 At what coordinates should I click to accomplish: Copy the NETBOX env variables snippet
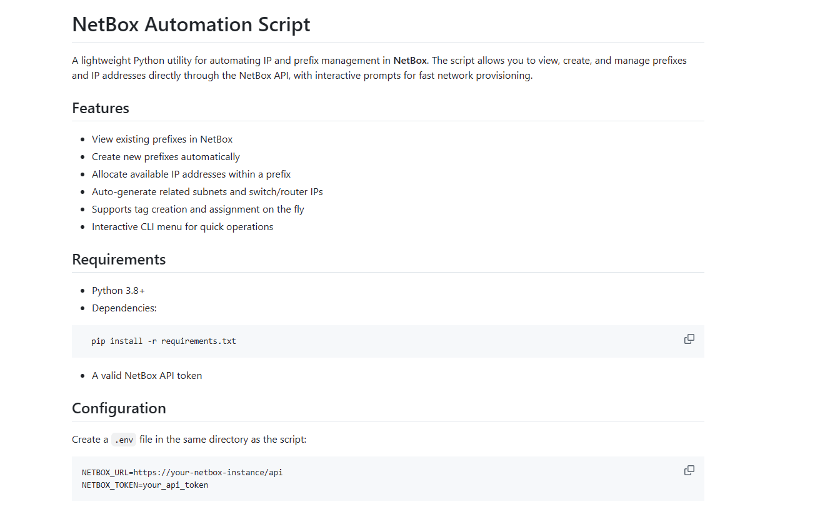[x=689, y=470]
